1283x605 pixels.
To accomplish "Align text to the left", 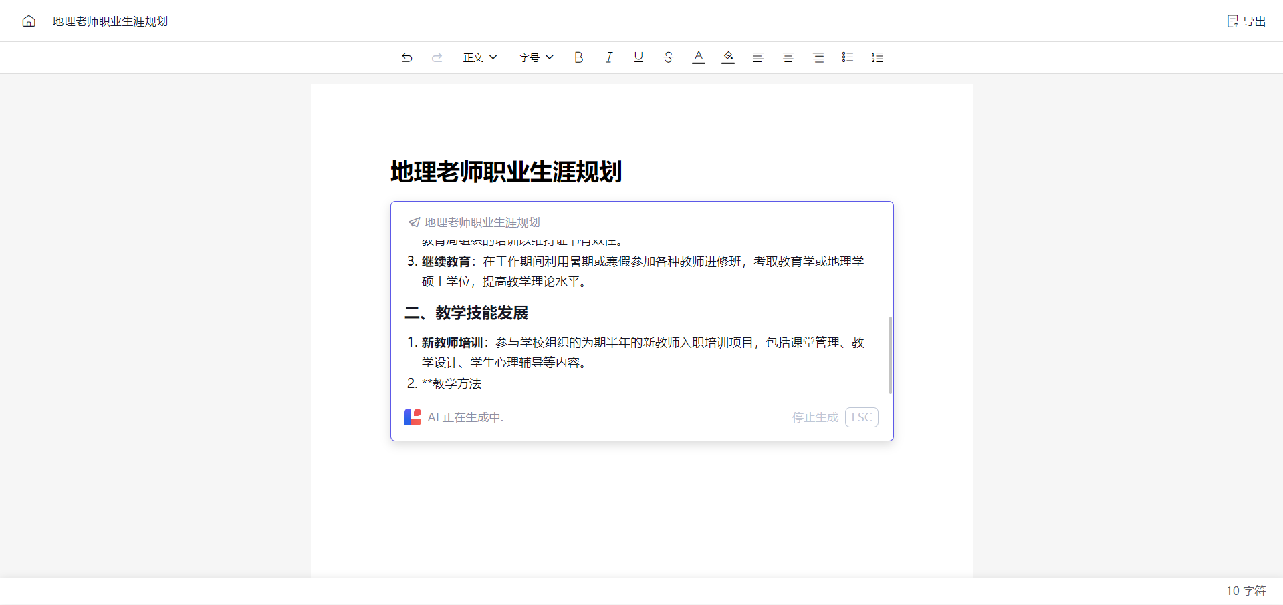I will [758, 57].
